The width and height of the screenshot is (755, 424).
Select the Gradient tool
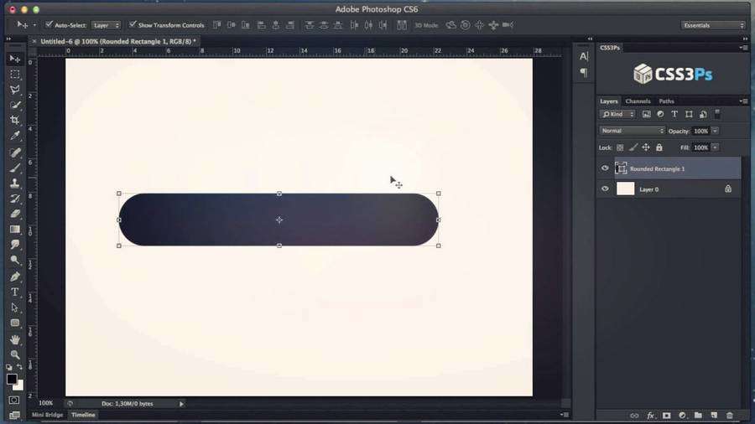(x=15, y=230)
